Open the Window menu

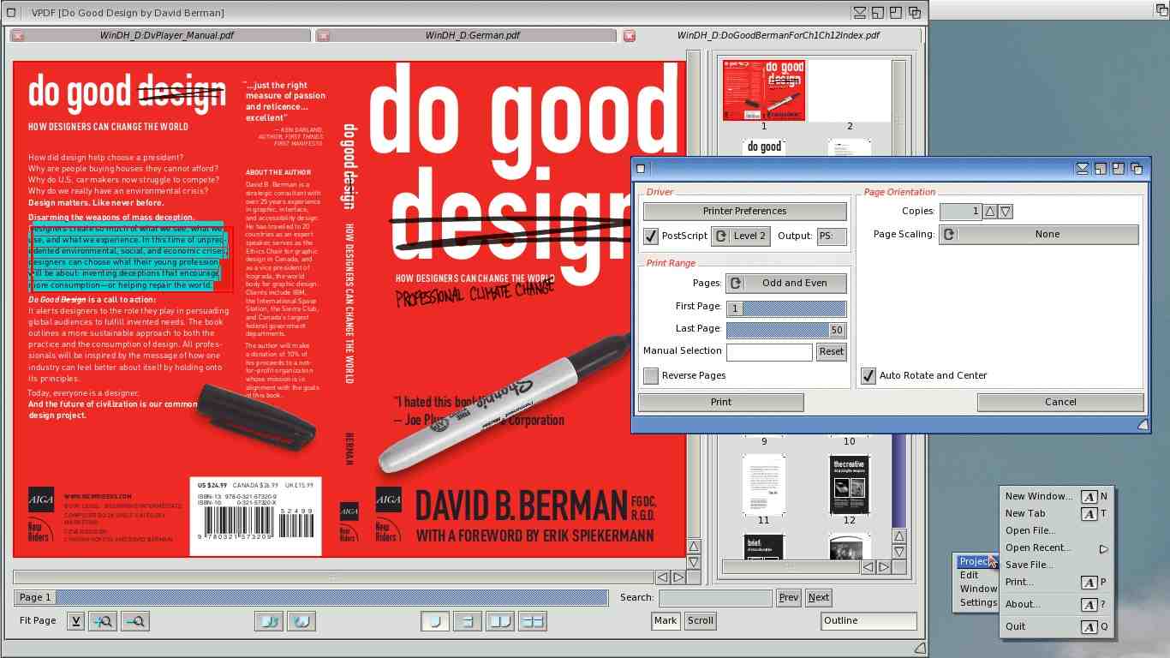pyautogui.click(x=977, y=589)
